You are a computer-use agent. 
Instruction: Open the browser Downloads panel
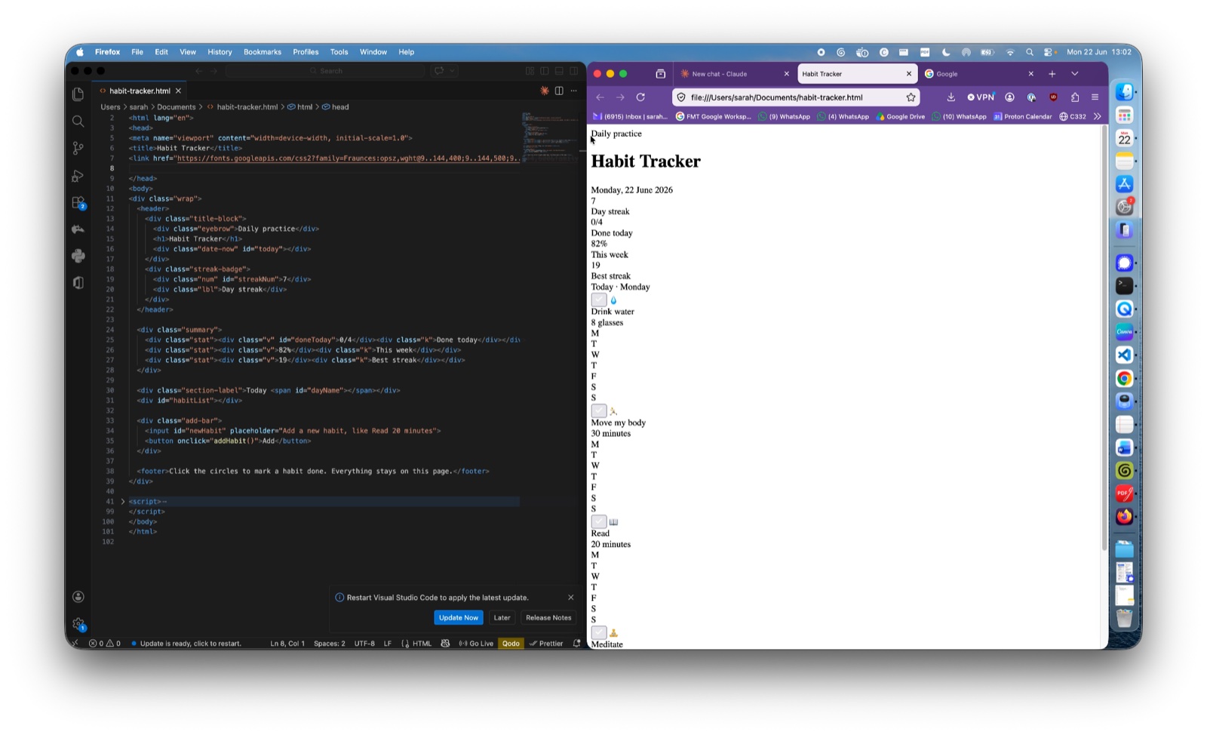pos(951,97)
